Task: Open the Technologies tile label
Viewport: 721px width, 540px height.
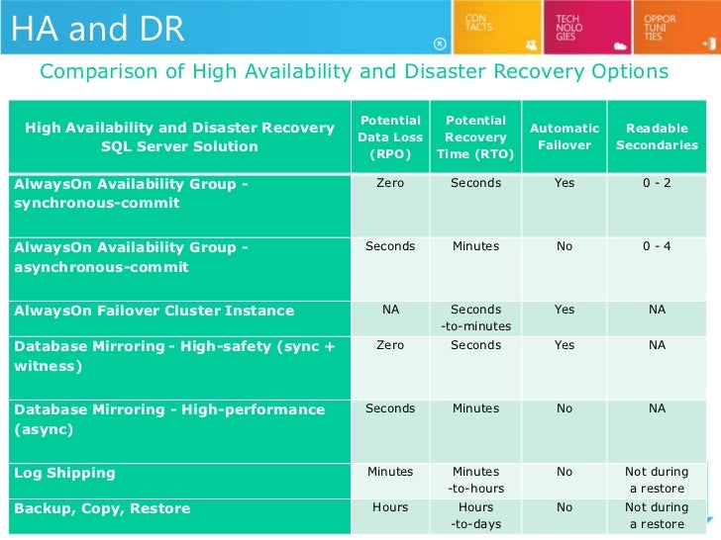Action: tap(568, 28)
